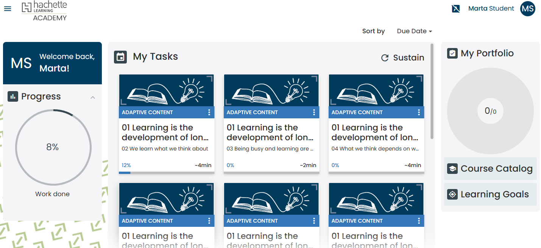Click the My Tasks calendar icon
541x248 pixels.
pyautogui.click(x=120, y=57)
